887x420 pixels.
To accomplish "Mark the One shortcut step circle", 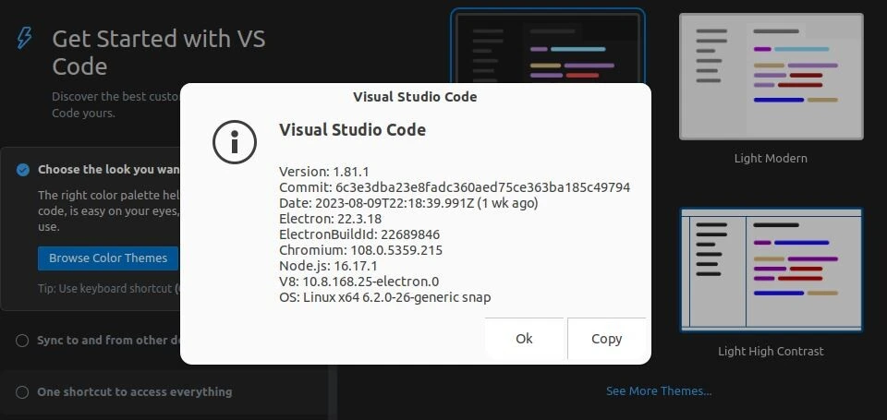I will click(22, 392).
